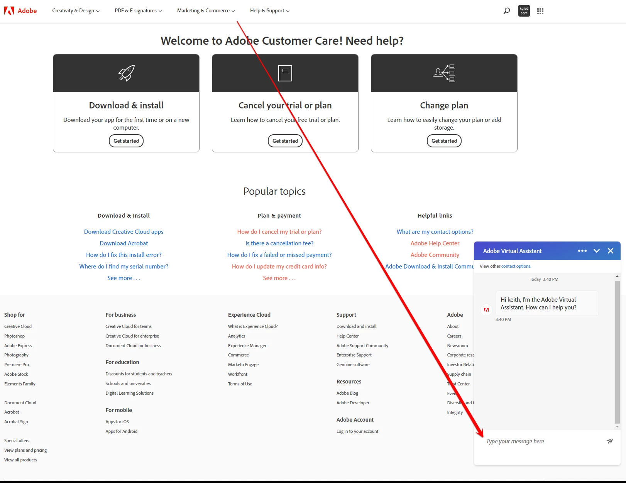Close the Adobe Virtual Assistant panel
This screenshot has height=483, width=626.
click(611, 251)
